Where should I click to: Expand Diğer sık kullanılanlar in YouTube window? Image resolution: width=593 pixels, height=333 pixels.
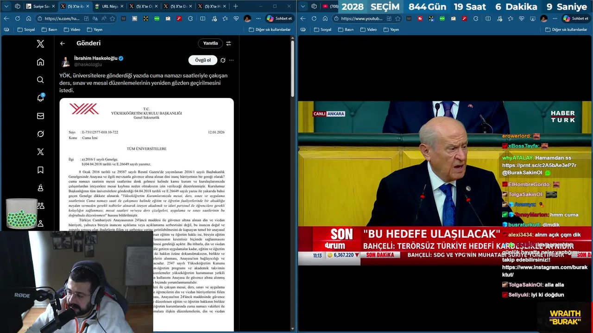[566, 30]
